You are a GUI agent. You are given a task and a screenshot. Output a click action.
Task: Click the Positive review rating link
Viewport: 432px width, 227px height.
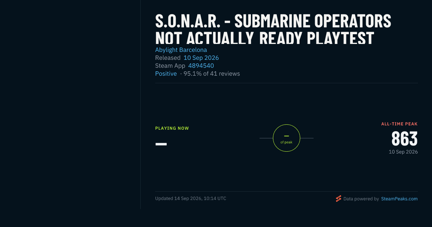click(166, 74)
